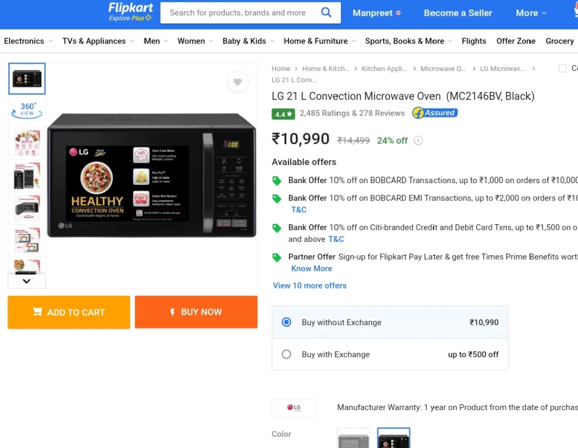
Task: Expand the Women category menu
Action: [195, 41]
